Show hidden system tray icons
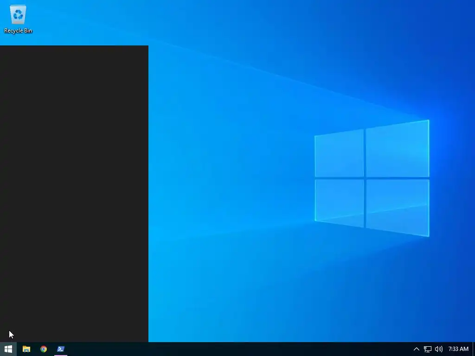Screen dimensions: 475x356 [417, 349]
